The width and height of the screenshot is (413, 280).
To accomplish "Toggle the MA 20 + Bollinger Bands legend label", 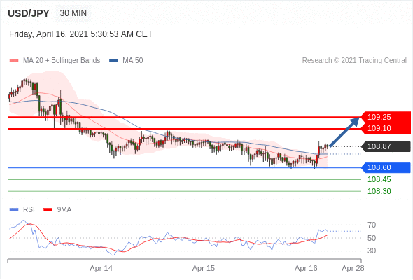I will [62, 61].
